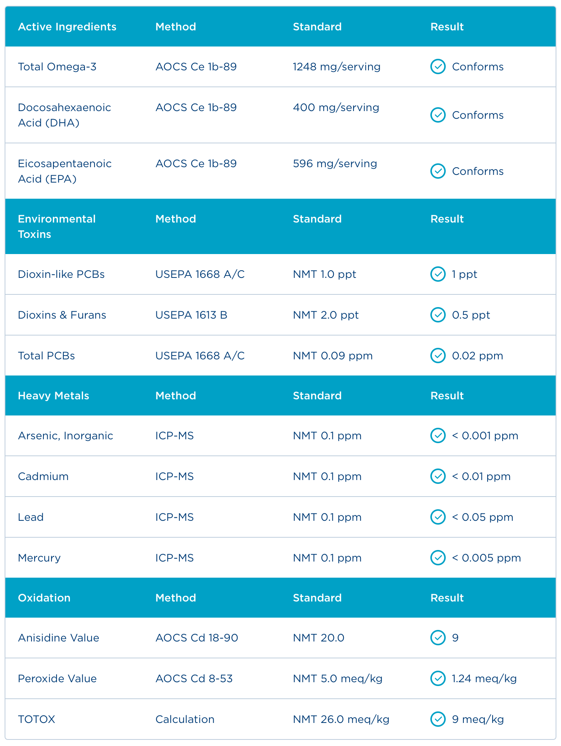Click the Heavy Metals section header
This screenshot has width=561, height=746.
click(53, 395)
